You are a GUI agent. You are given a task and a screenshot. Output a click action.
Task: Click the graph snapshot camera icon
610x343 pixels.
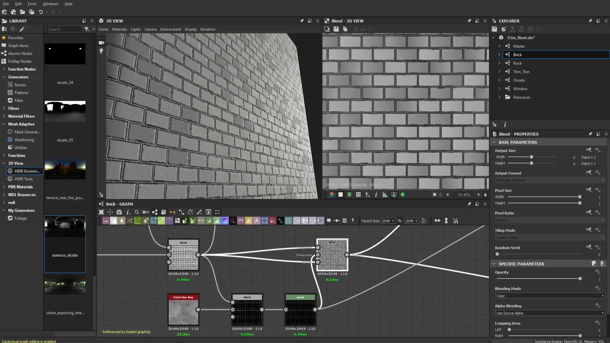coord(119,212)
